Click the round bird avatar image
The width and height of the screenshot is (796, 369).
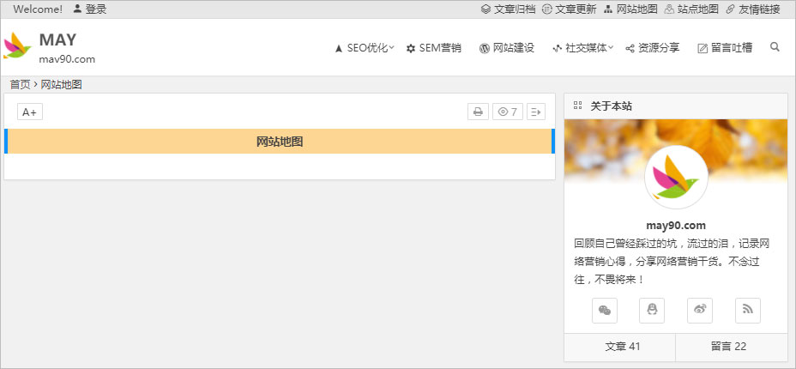(676, 177)
